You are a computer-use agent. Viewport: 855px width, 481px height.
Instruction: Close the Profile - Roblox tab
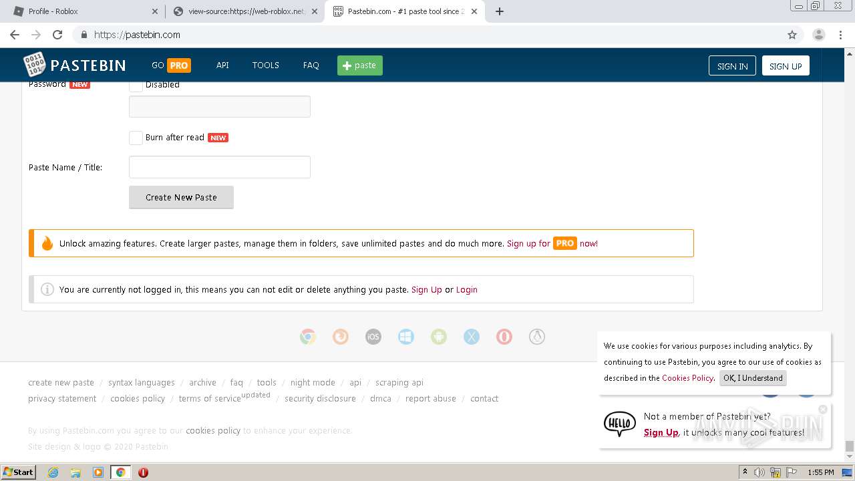point(155,11)
